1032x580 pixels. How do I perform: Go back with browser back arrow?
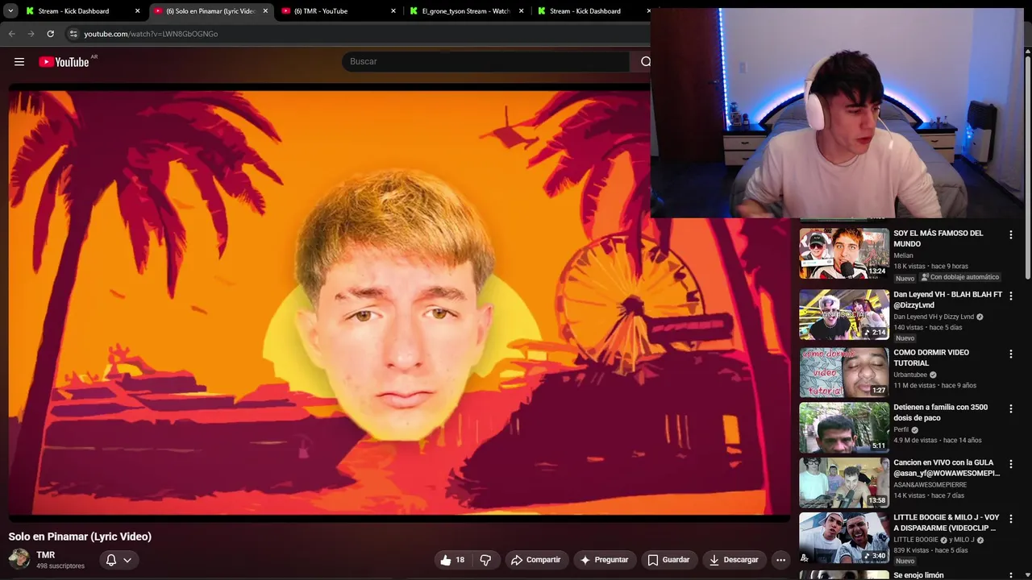tap(11, 34)
